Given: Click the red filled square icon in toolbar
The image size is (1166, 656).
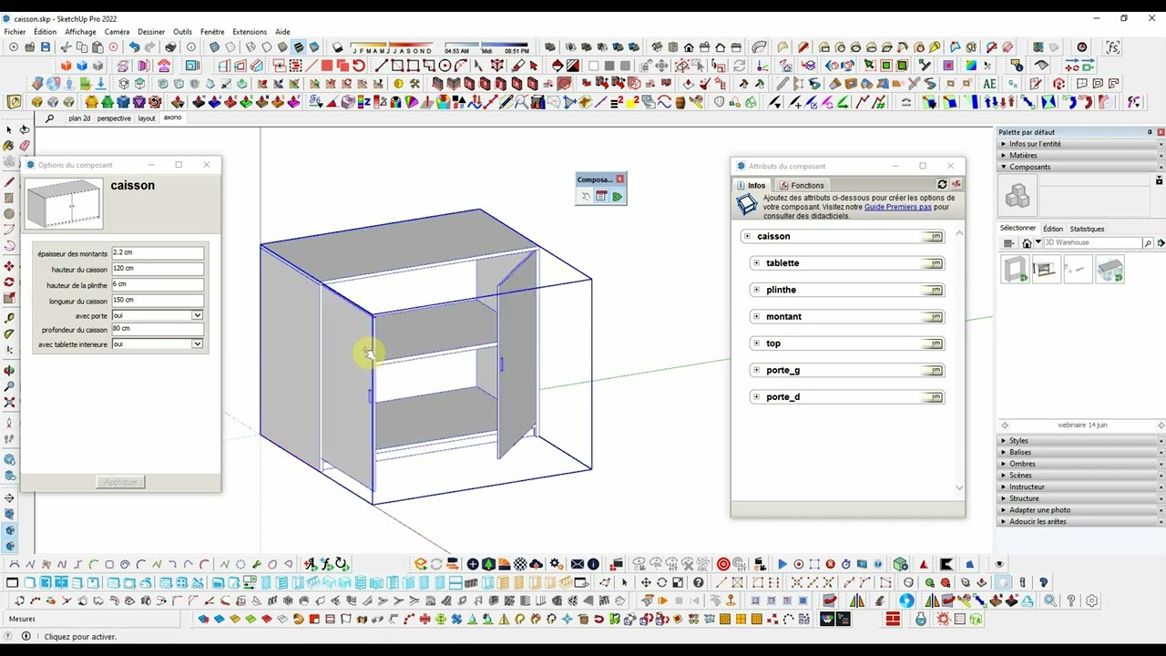Looking at the screenshot, I should pos(327,66).
